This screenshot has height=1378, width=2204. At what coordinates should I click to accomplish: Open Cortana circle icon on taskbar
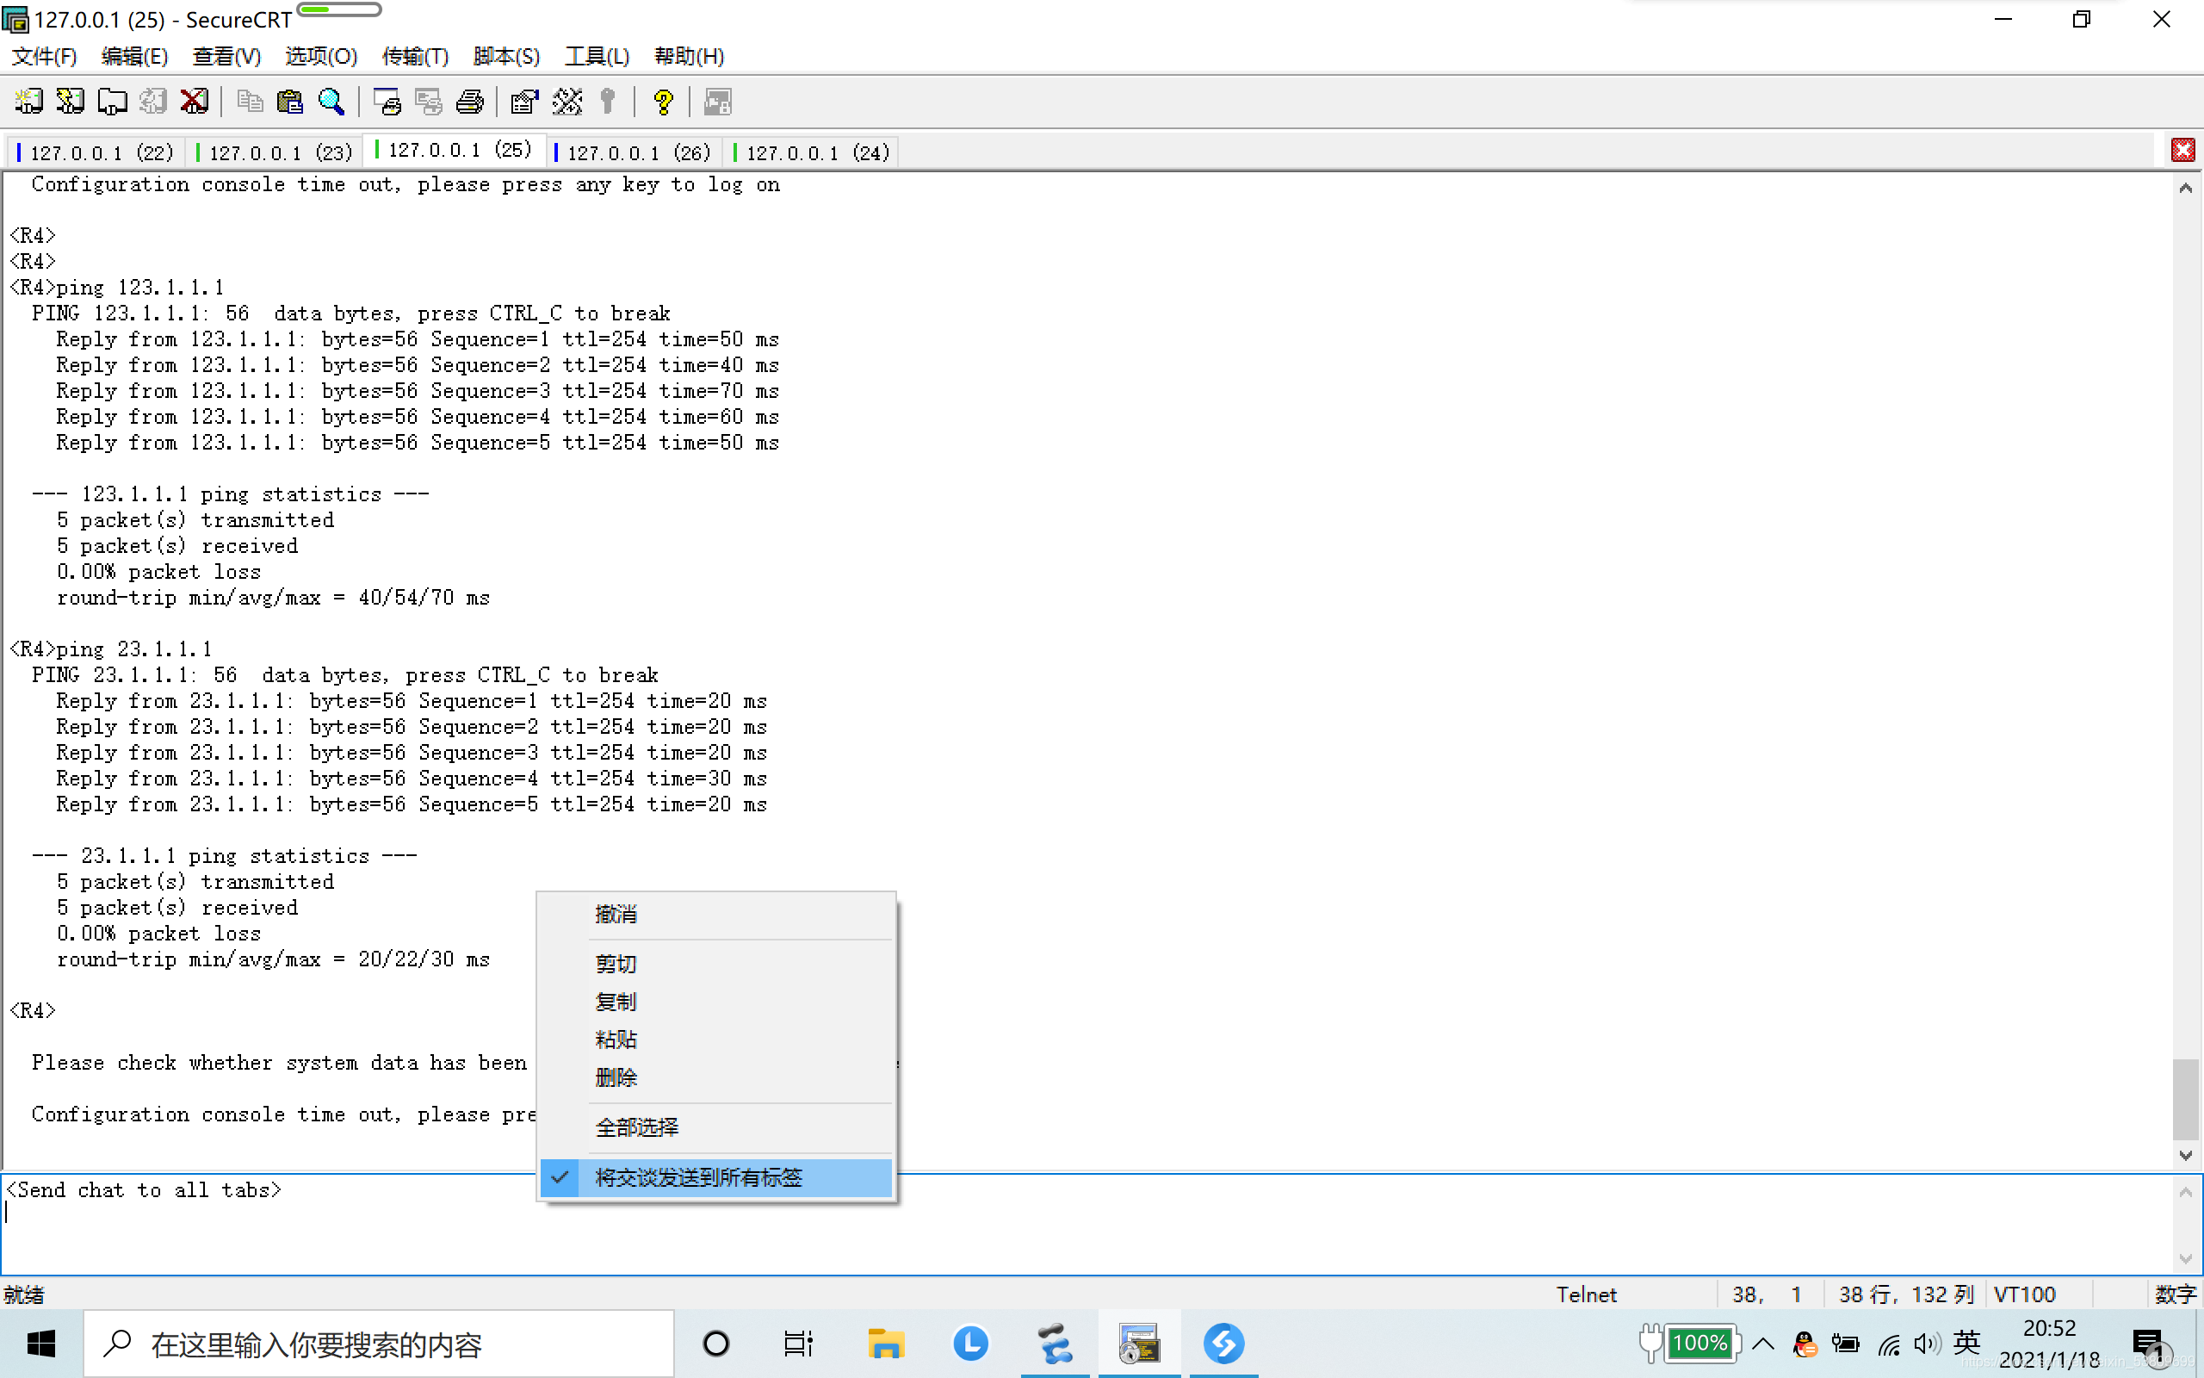click(x=715, y=1344)
